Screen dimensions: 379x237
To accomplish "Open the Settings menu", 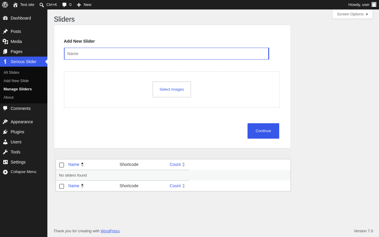I will pyautogui.click(x=24, y=162).
